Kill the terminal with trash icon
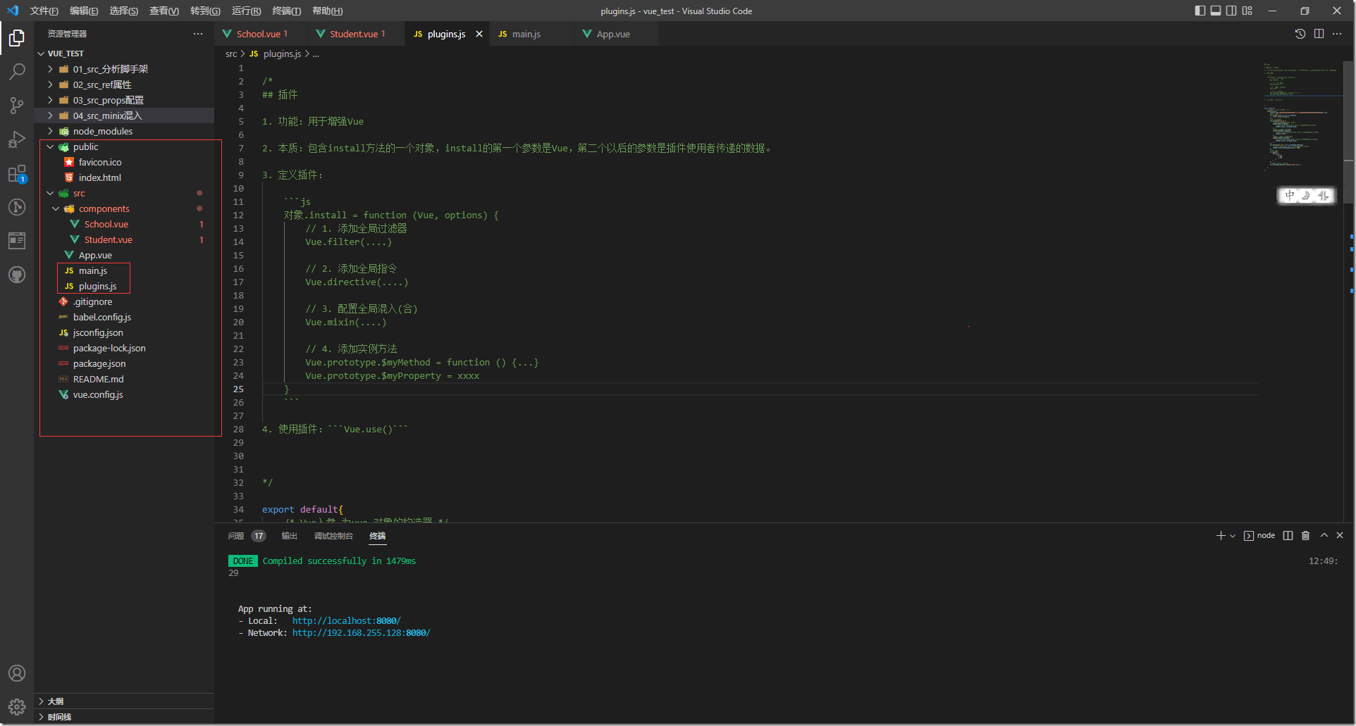Screen dimensions: 1356x726 (x=1305, y=536)
